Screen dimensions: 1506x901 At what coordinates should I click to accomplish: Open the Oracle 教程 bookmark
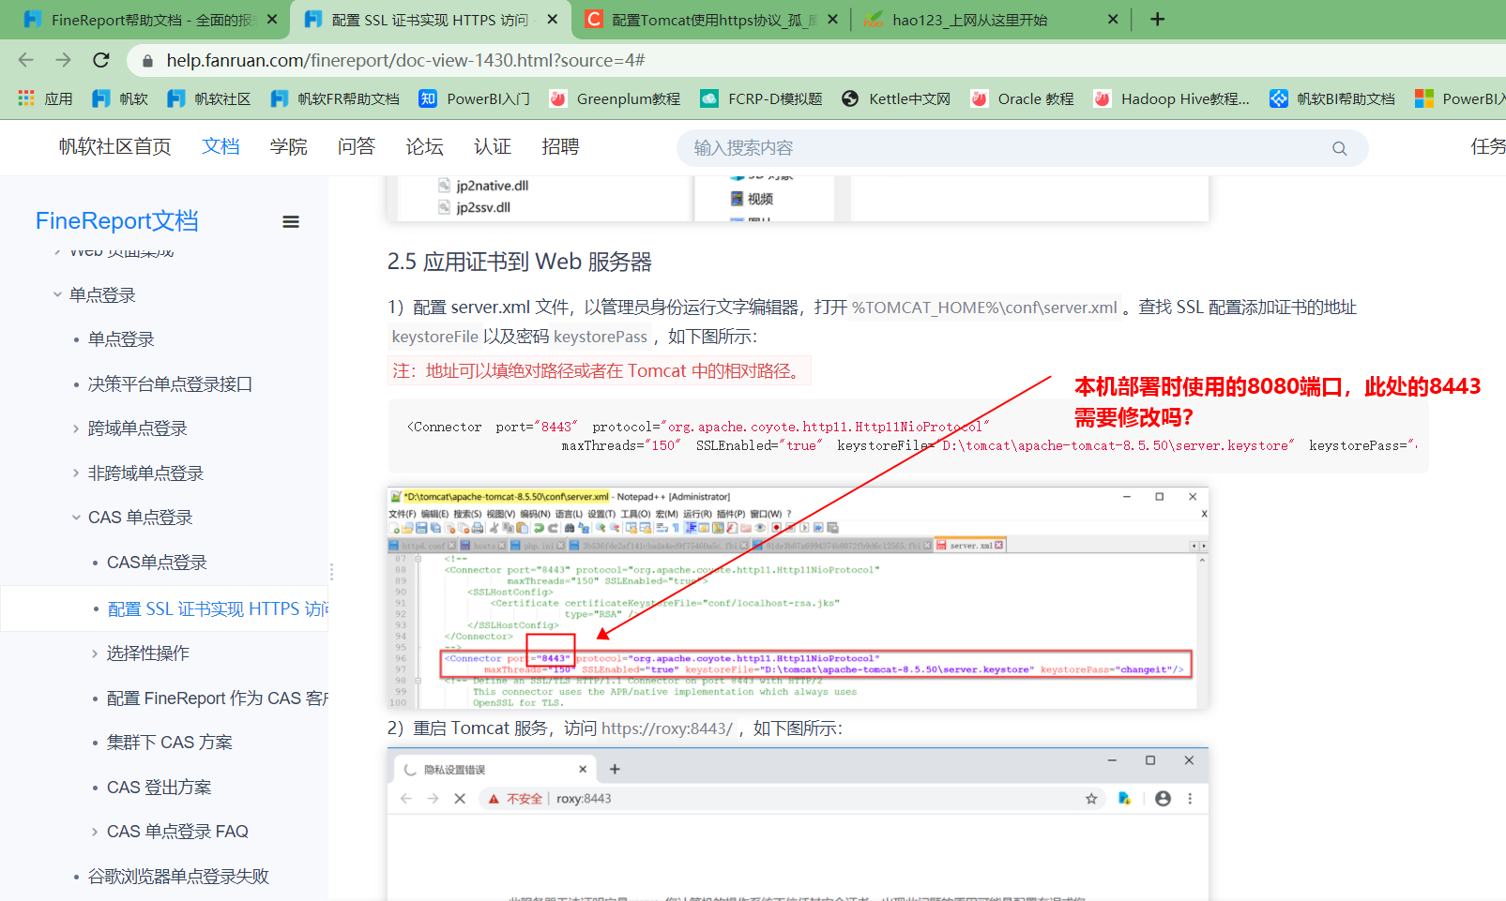[1022, 98]
